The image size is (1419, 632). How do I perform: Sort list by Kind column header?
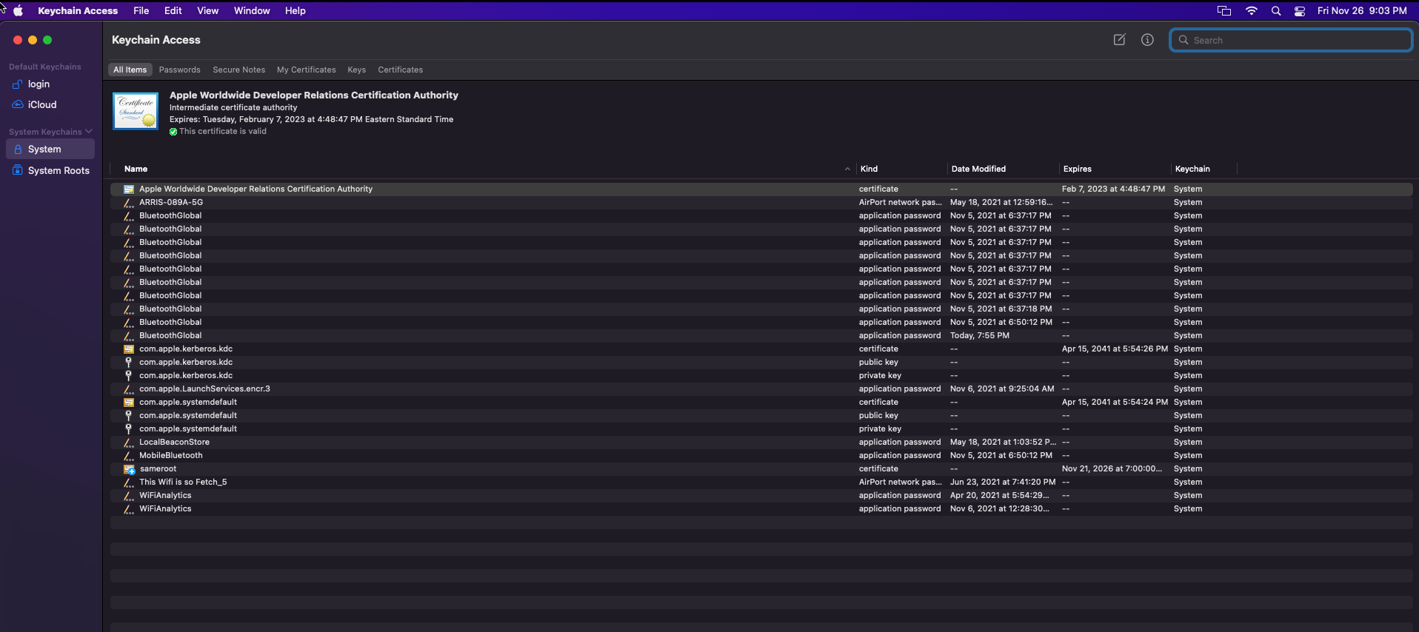click(x=869, y=169)
